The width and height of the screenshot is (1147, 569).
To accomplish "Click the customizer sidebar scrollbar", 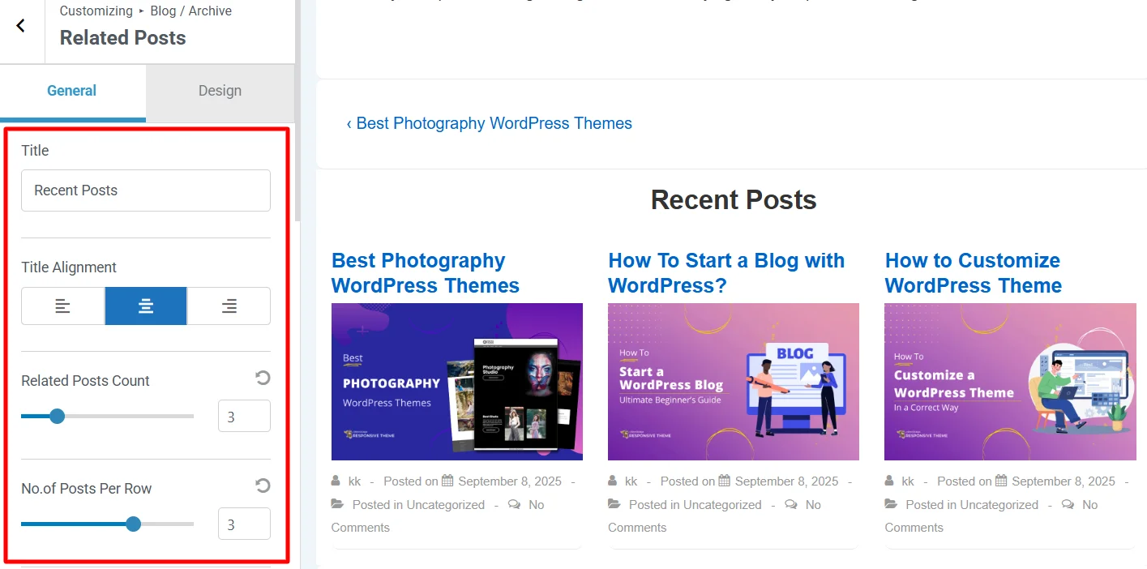I will pos(297,110).
